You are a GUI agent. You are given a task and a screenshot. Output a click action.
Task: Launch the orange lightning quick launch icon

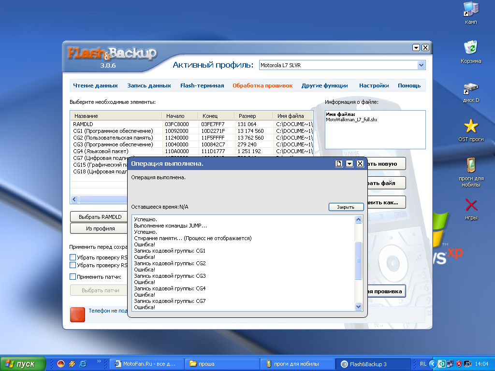(72, 364)
